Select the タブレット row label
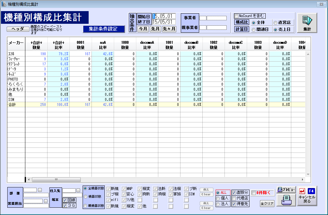 (16, 64)
